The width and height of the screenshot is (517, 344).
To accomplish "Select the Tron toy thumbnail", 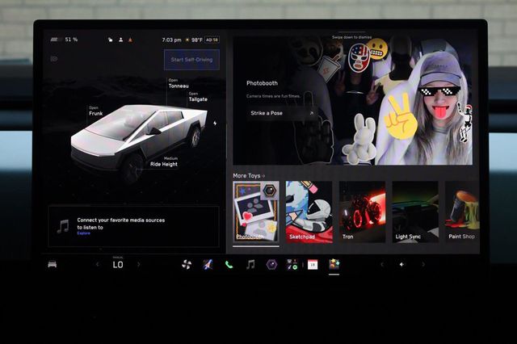I will [x=363, y=212].
